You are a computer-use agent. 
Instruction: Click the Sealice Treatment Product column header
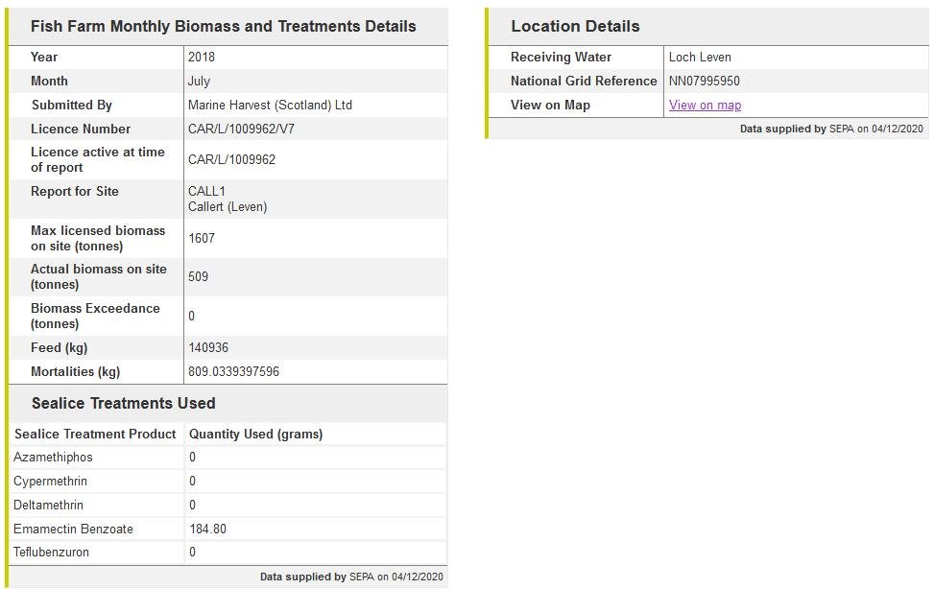pyautogui.click(x=95, y=435)
